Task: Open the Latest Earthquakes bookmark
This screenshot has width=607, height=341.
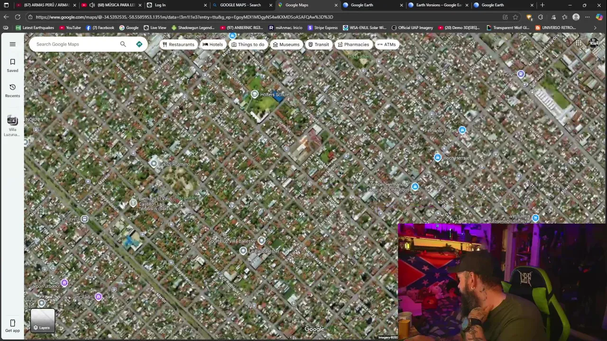Action: coord(35,27)
